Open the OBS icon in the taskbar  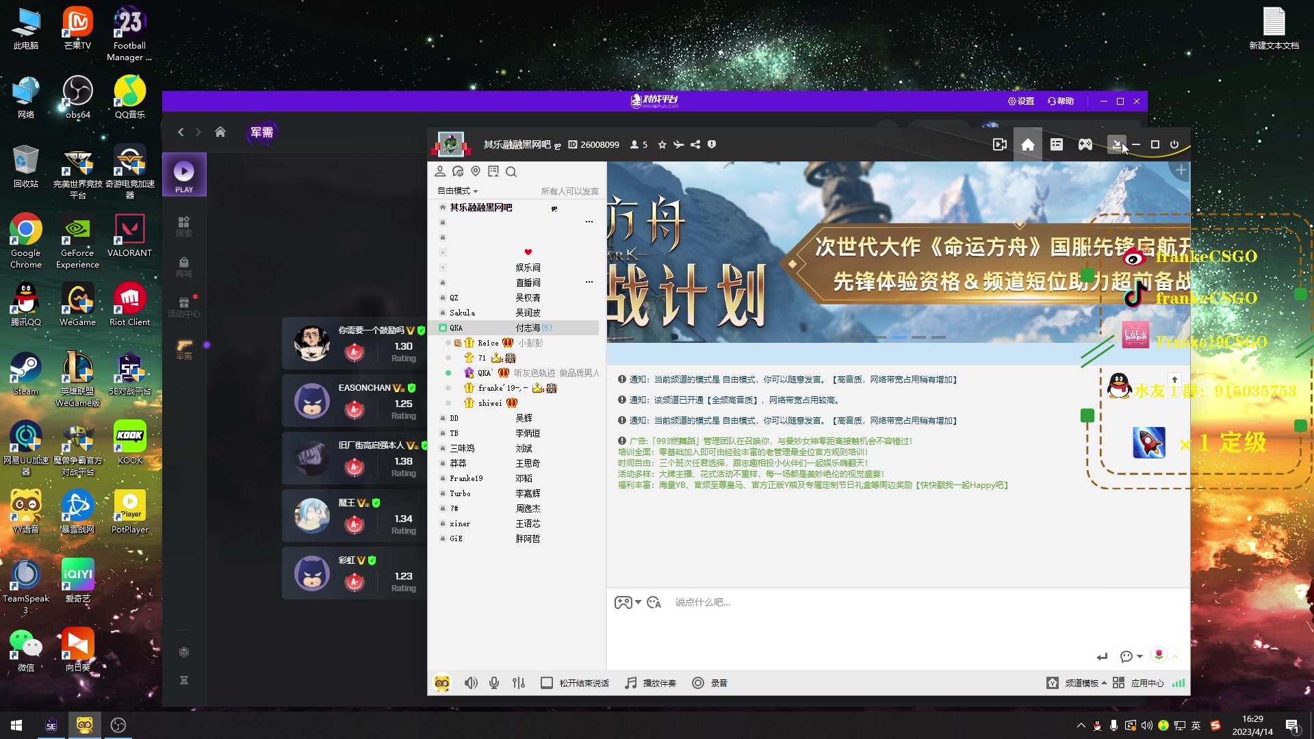coord(118,725)
